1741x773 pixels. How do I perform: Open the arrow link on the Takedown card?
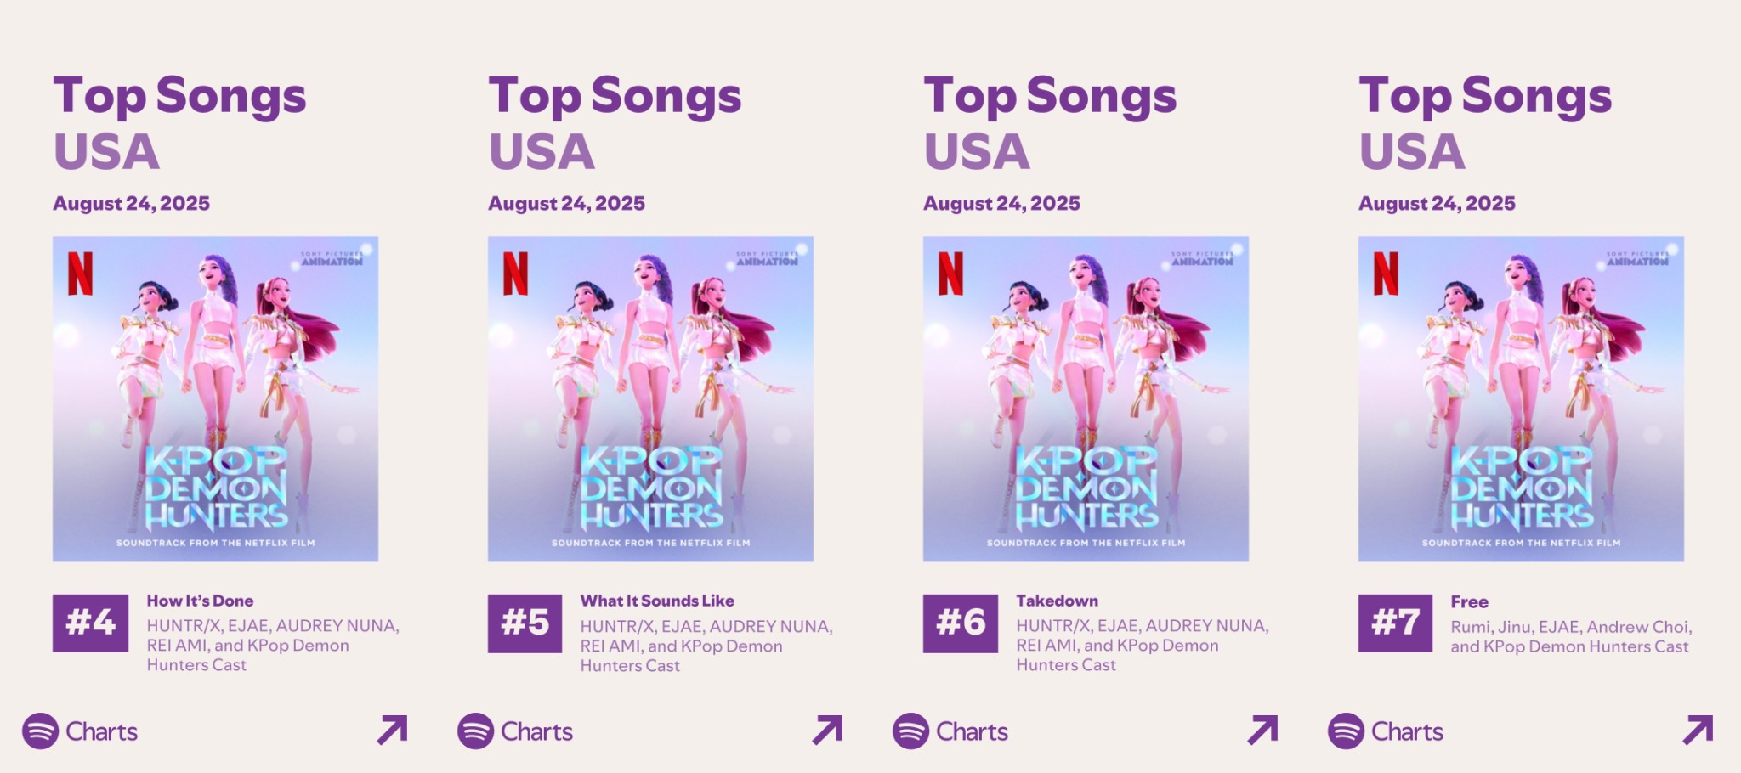coord(1263,730)
